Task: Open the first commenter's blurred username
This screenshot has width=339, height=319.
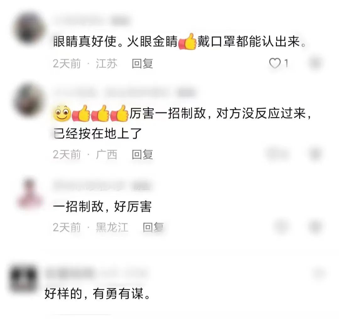Action: point(91,21)
